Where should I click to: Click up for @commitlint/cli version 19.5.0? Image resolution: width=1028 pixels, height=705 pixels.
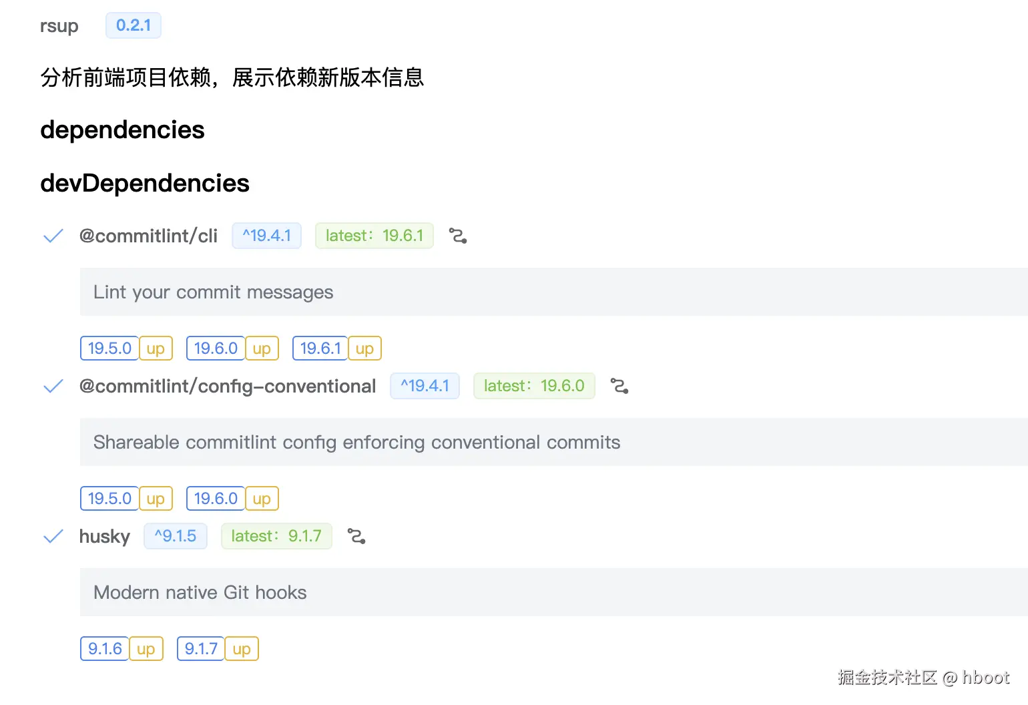[156, 348]
